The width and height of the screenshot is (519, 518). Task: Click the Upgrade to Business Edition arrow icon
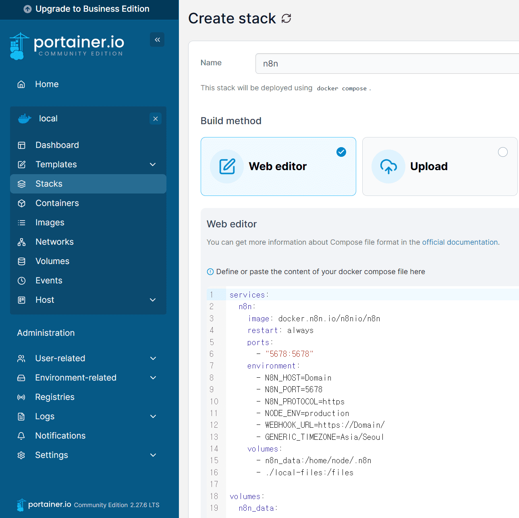tap(27, 9)
